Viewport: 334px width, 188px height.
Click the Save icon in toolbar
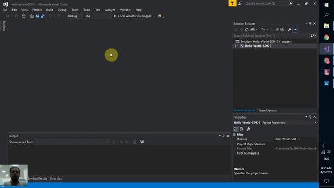(x=38, y=16)
